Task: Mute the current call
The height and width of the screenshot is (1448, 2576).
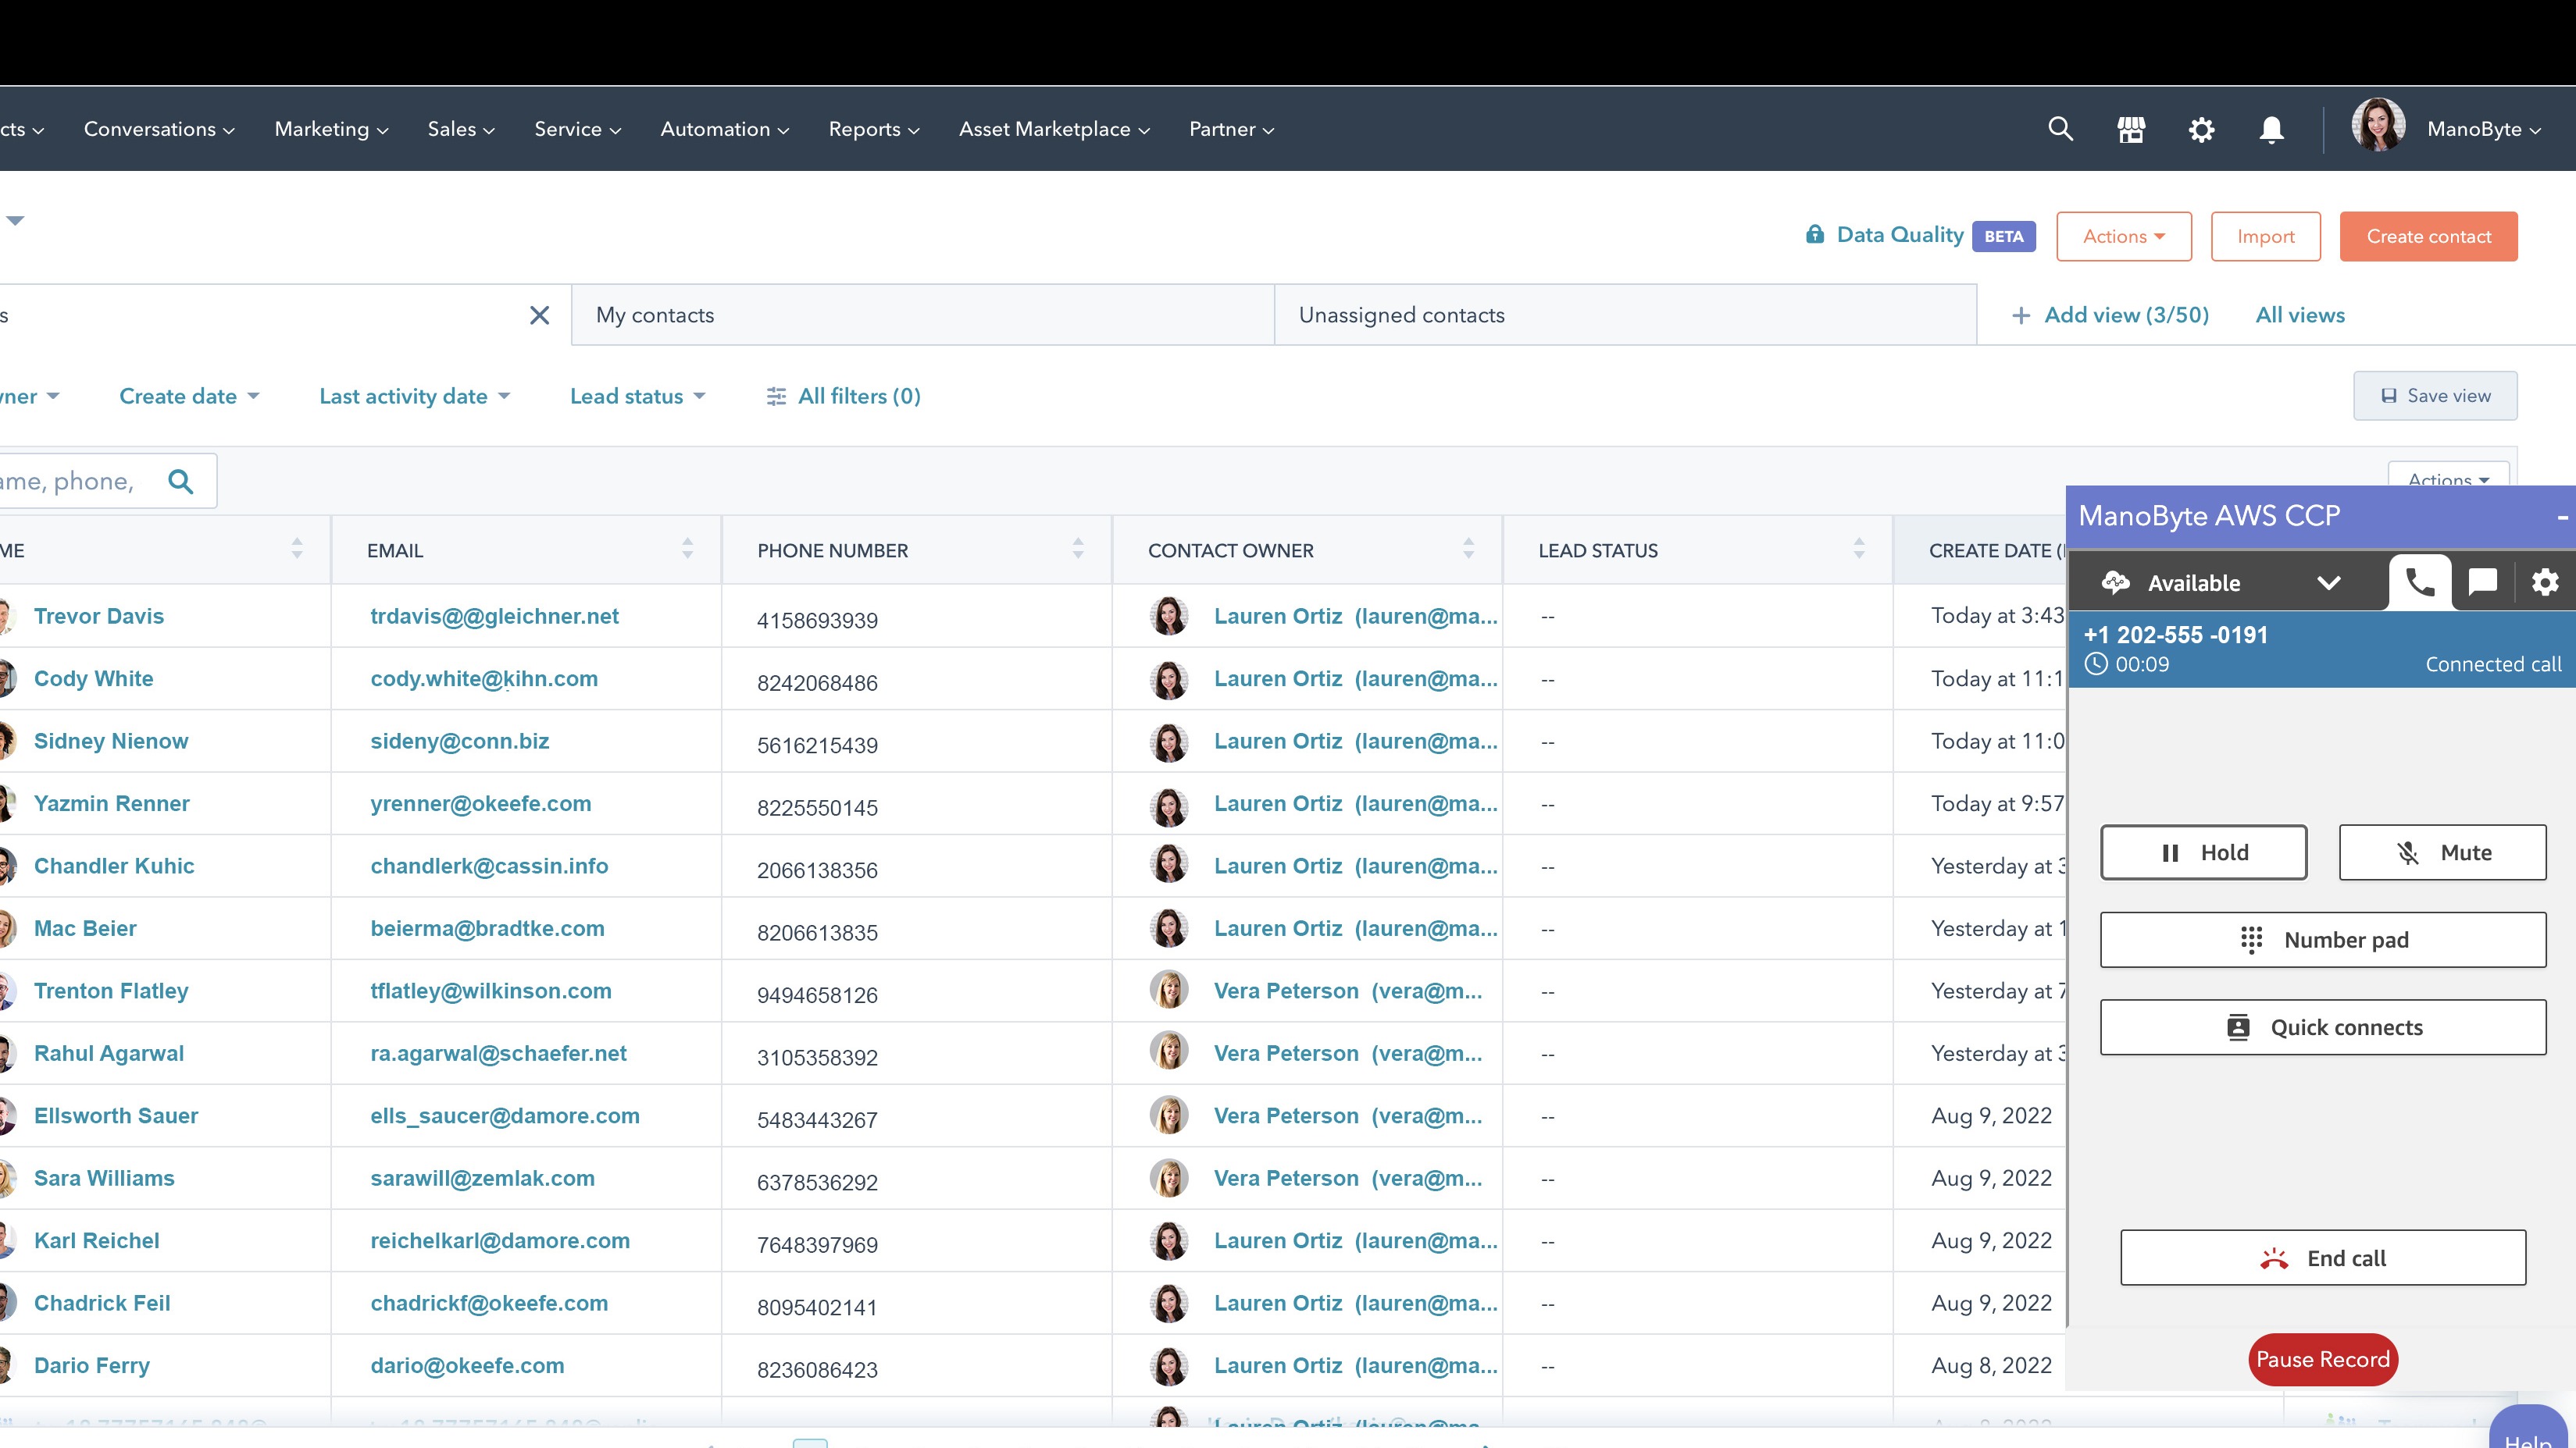Action: tap(2442, 852)
